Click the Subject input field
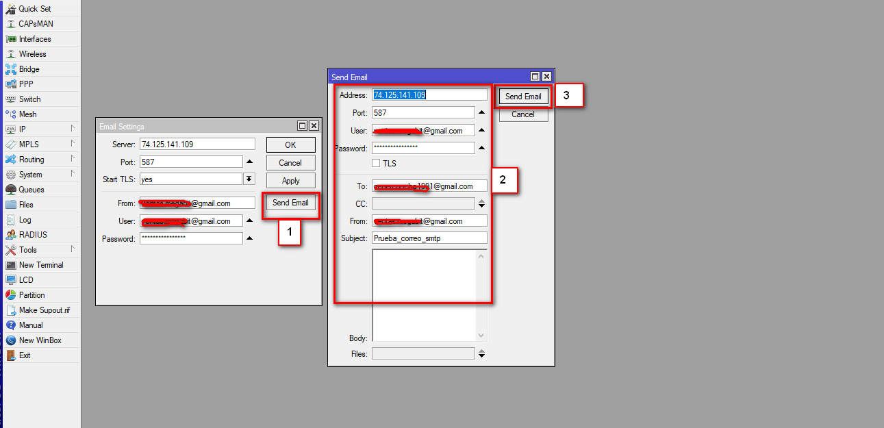Viewport: 884px width, 428px height. 429,238
